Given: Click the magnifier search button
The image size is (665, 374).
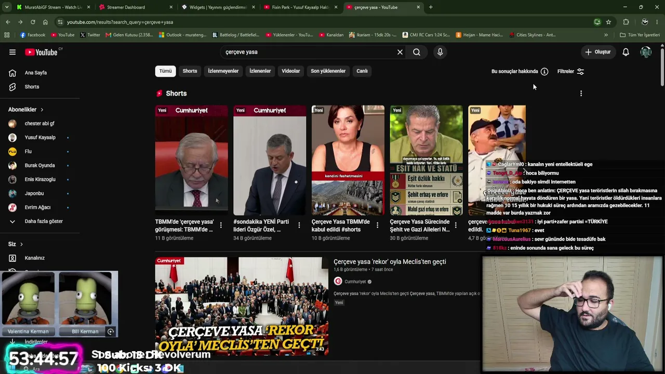Looking at the screenshot, I should [x=417, y=52].
